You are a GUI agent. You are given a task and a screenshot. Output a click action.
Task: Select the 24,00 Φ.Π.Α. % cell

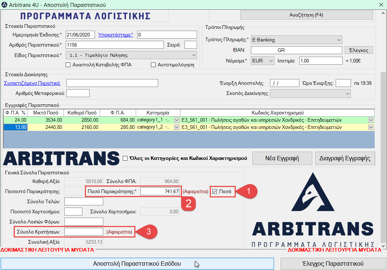[x=15, y=120]
